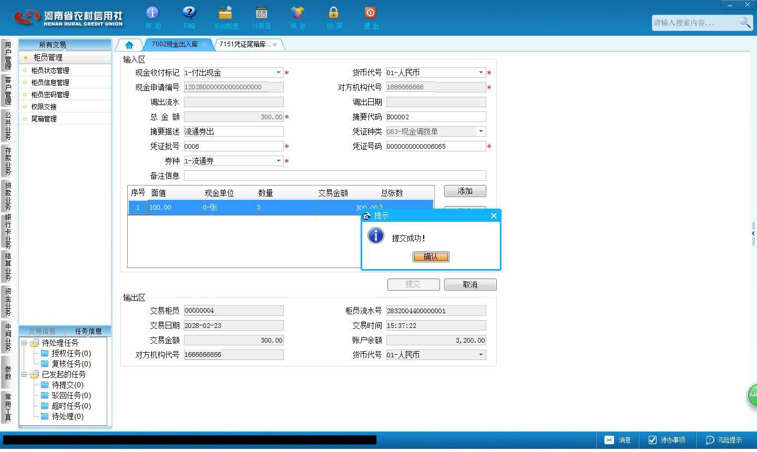Click the 摘要代码 field B00002
757x452 pixels.
[x=436, y=117]
